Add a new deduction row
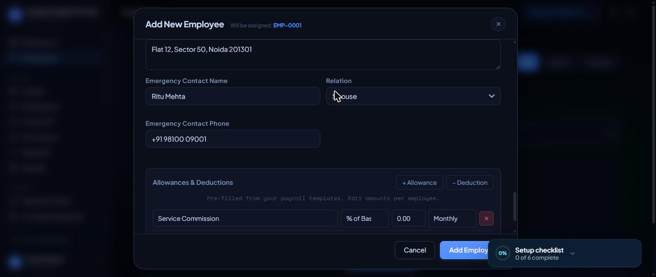656x277 pixels. click(x=470, y=182)
